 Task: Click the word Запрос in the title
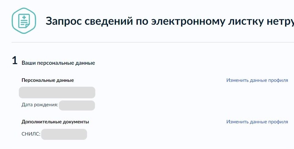64,21
